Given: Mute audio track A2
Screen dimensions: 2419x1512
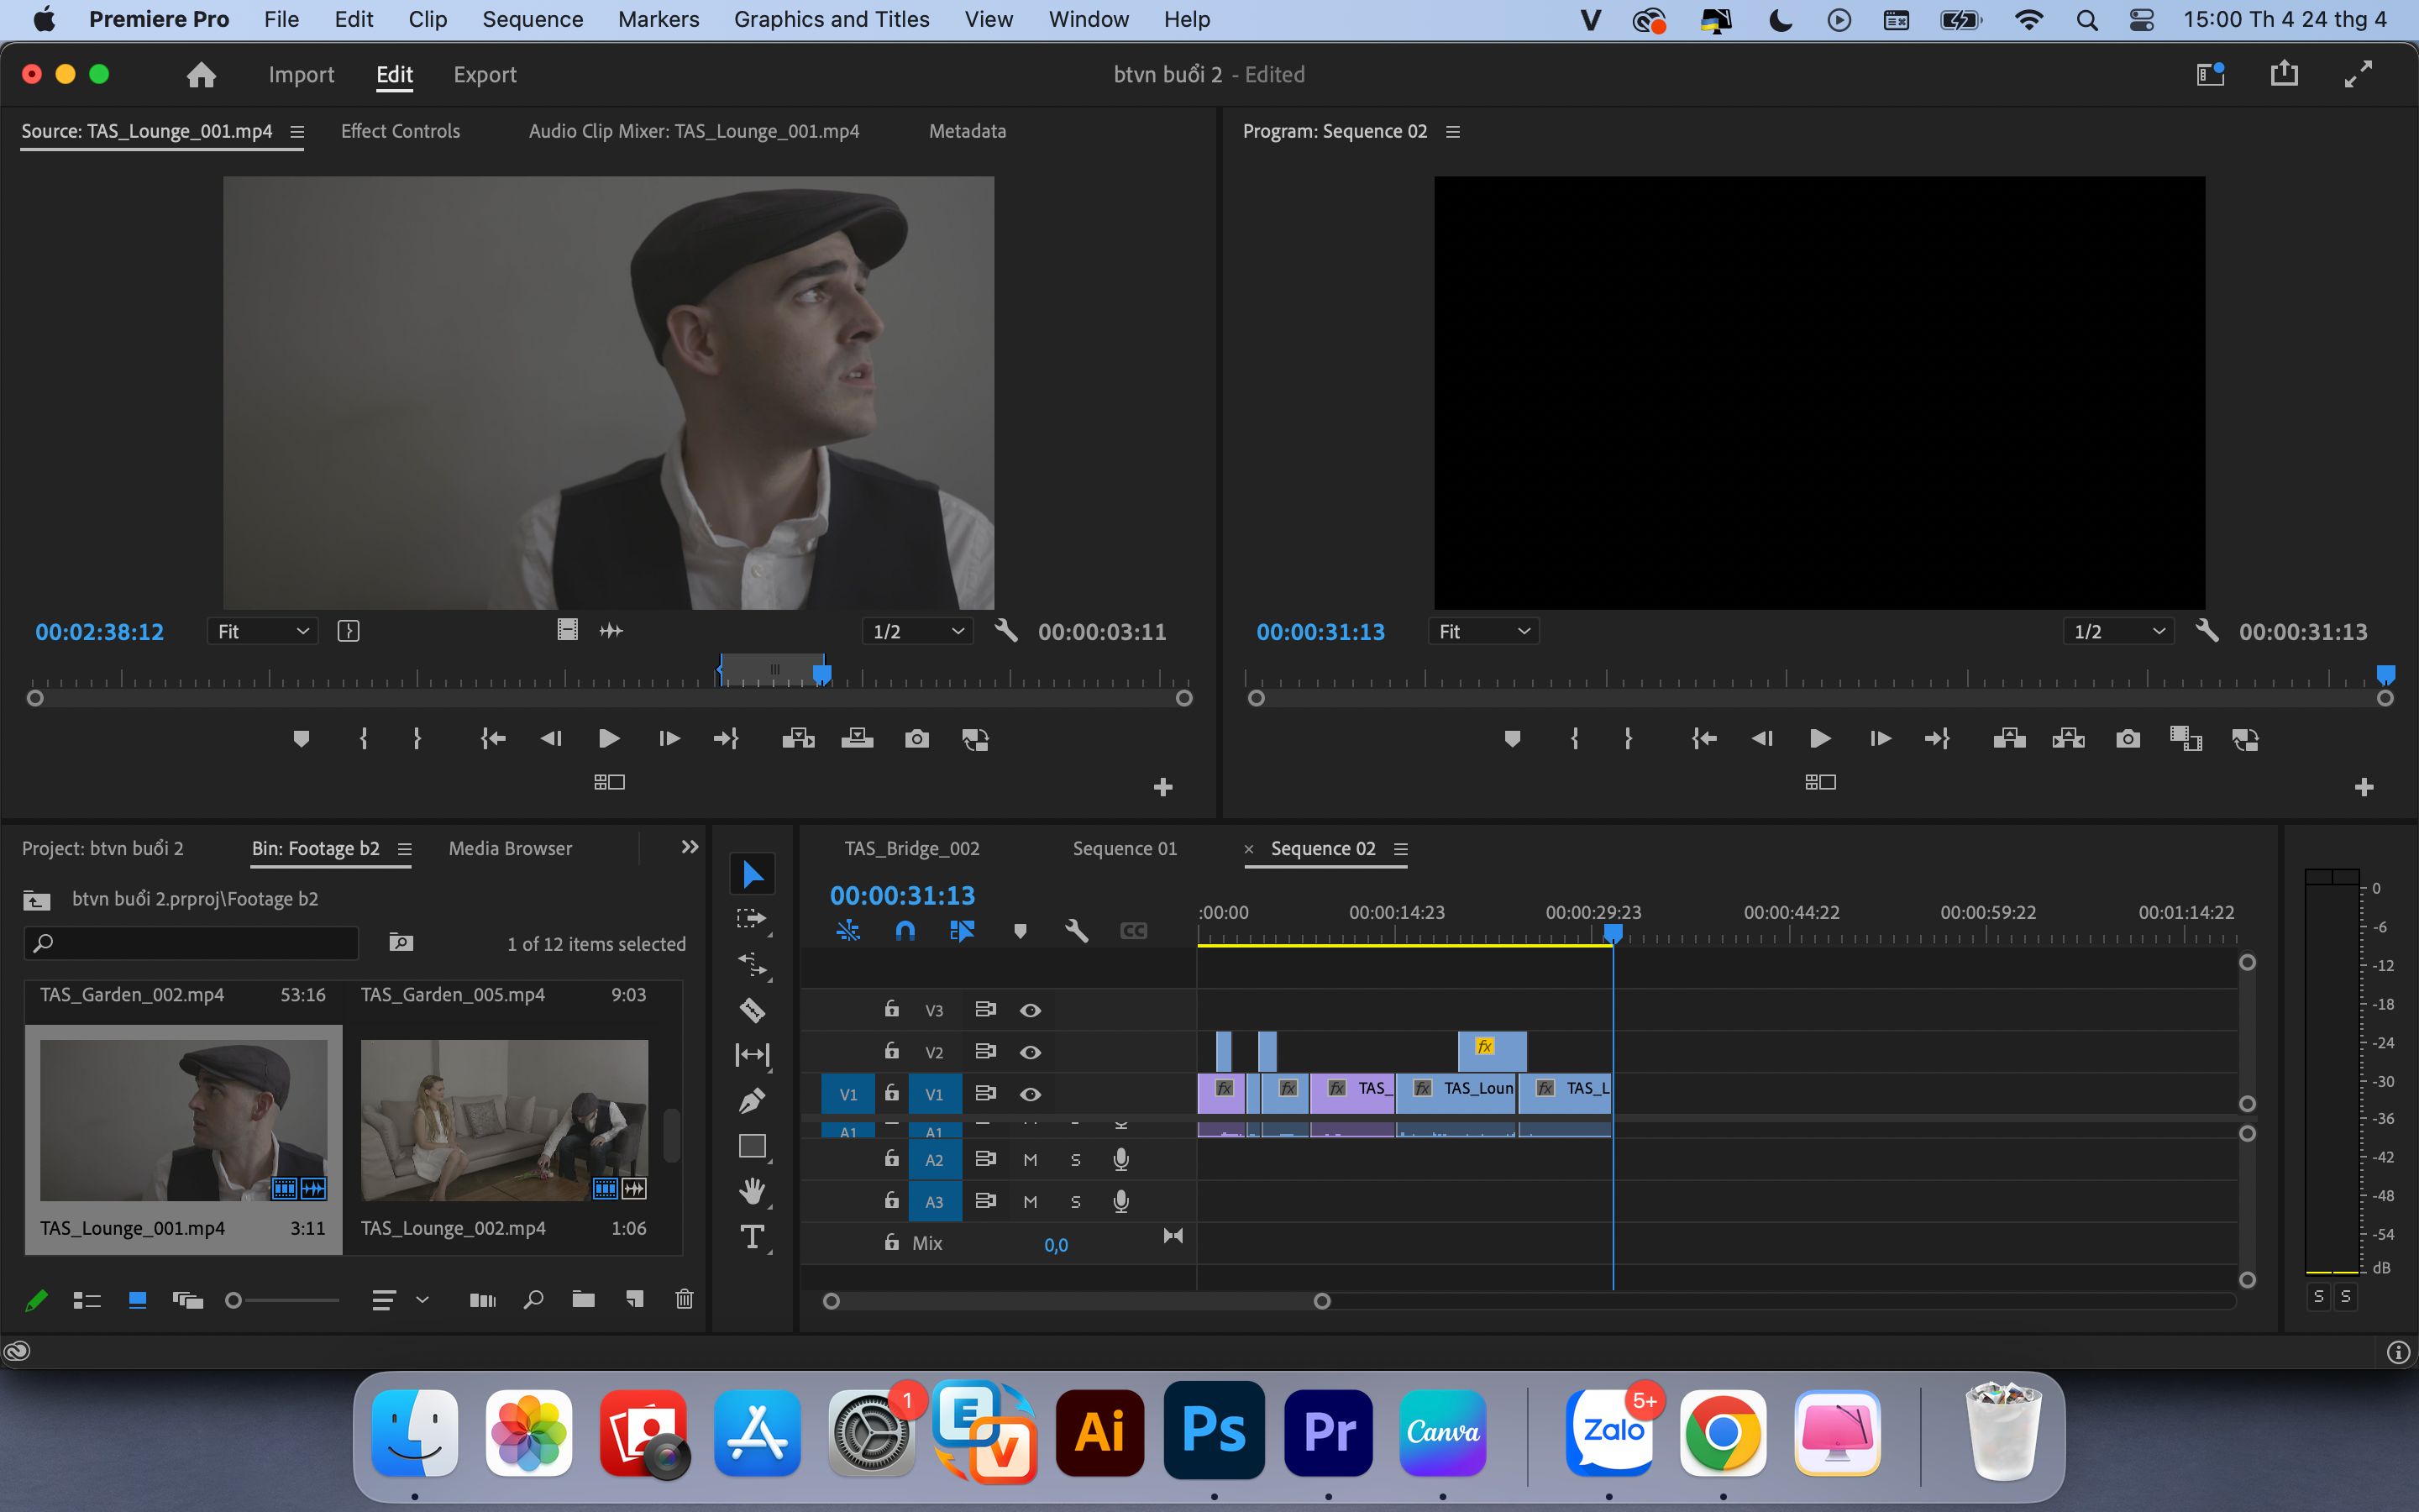Looking at the screenshot, I should pos(1031,1160).
